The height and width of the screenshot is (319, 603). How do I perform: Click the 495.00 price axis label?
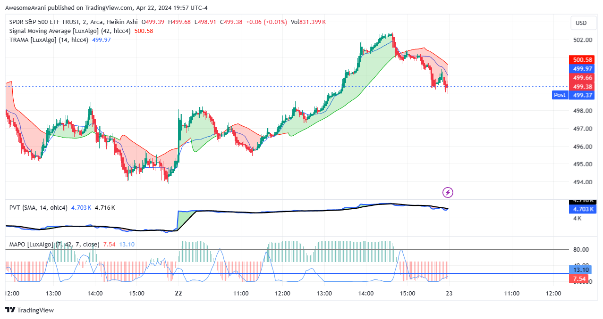[582, 164]
